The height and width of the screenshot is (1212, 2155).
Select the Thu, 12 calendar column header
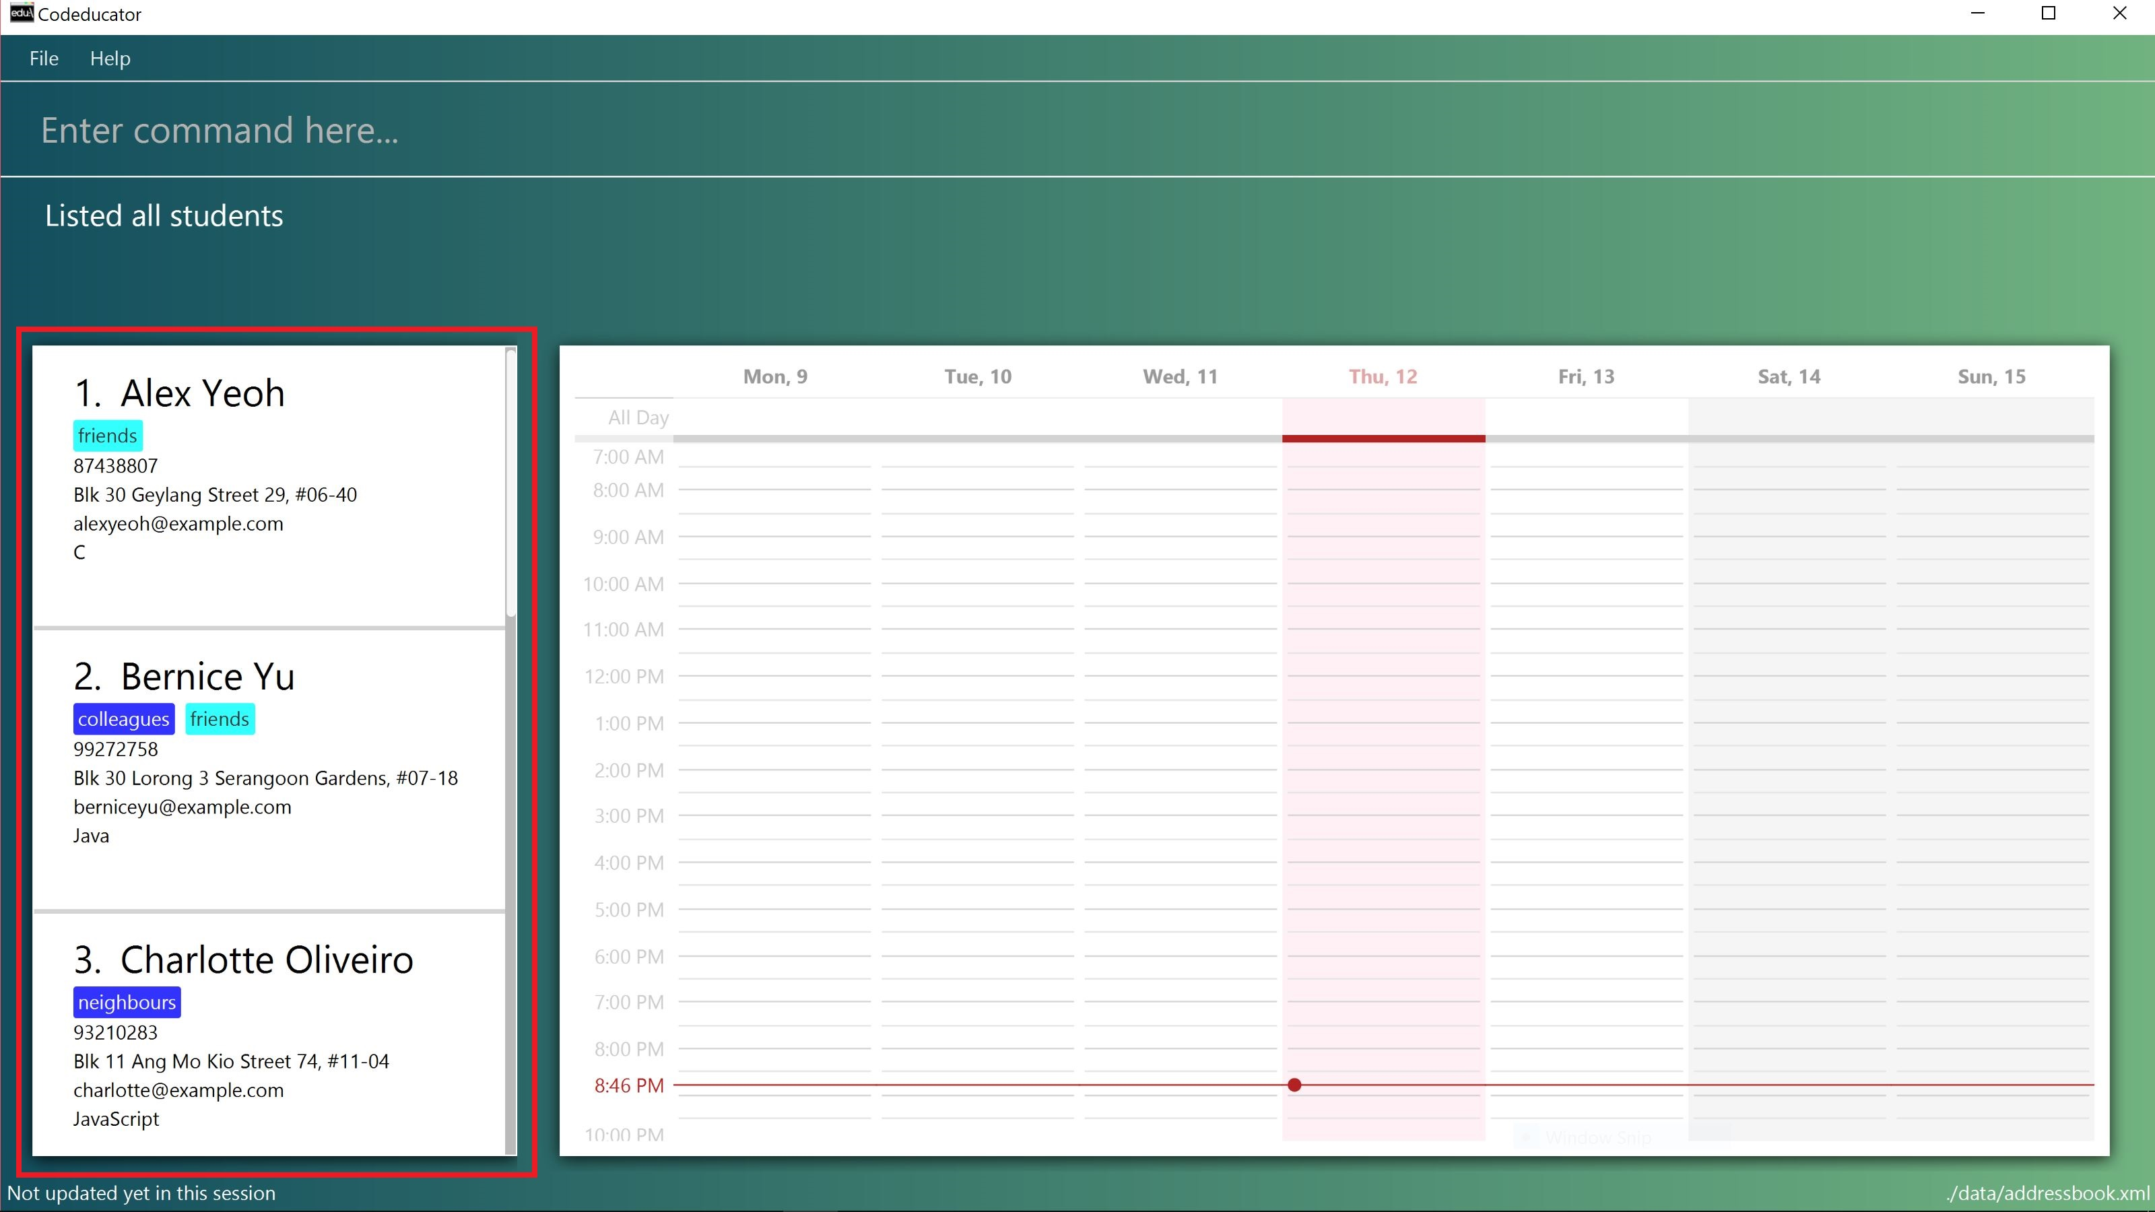1383,376
